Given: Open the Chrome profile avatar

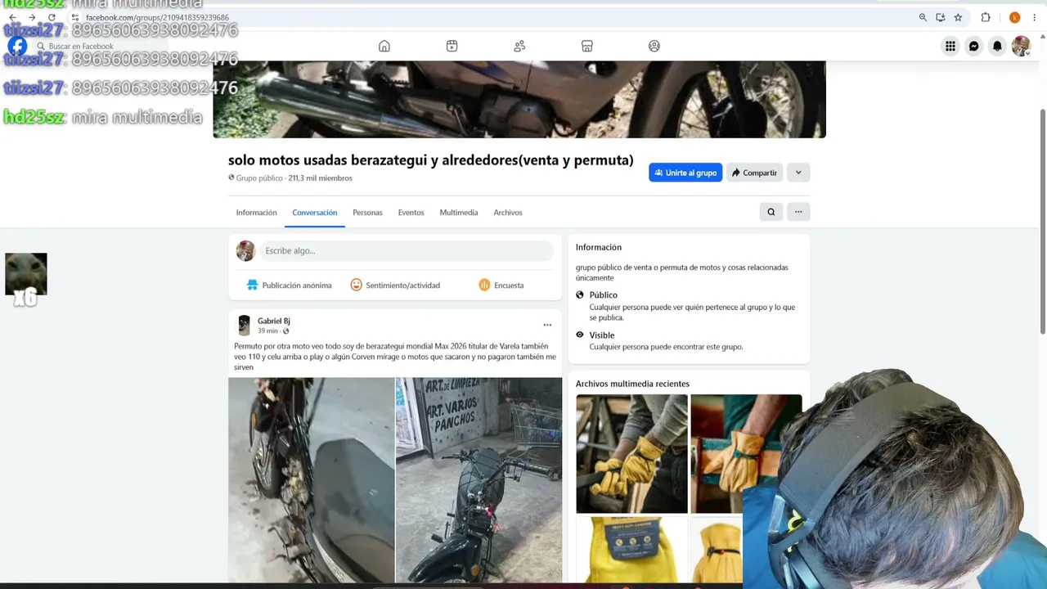Looking at the screenshot, I should click(x=1014, y=17).
